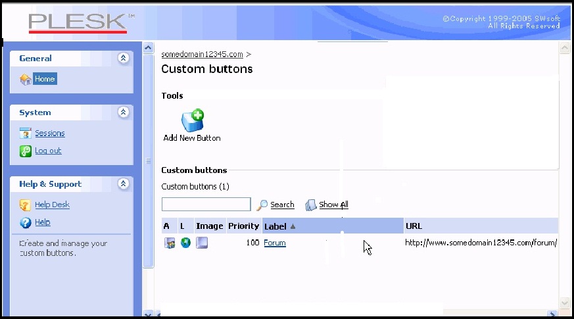Click the Add New Button icon
The width and height of the screenshot is (574, 319).
[x=193, y=120]
